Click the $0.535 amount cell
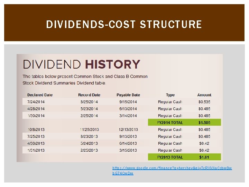249x187 pixels. 204,102
